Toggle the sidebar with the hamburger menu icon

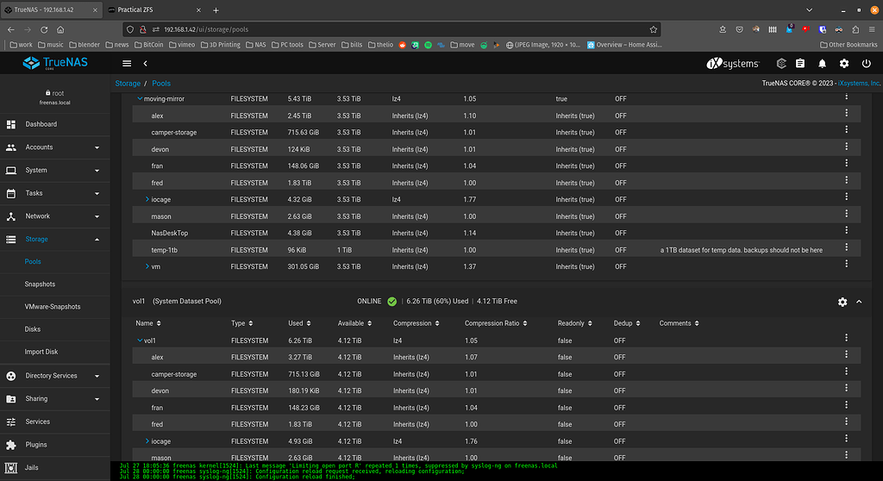point(127,63)
